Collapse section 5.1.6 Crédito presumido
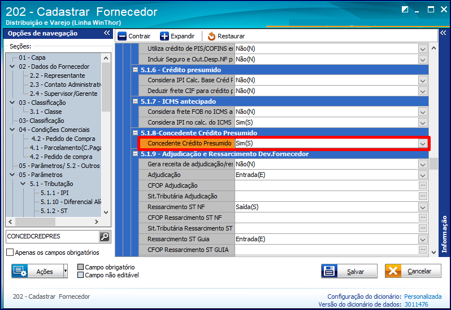451x310 pixels. click(x=135, y=70)
